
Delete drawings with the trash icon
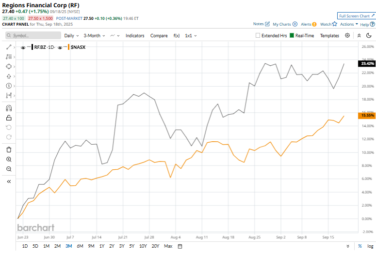coord(9,149)
